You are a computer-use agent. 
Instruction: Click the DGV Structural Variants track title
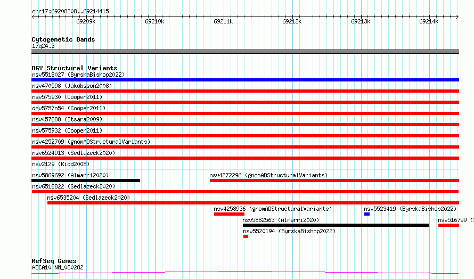pyautogui.click(x=75, y=68)
